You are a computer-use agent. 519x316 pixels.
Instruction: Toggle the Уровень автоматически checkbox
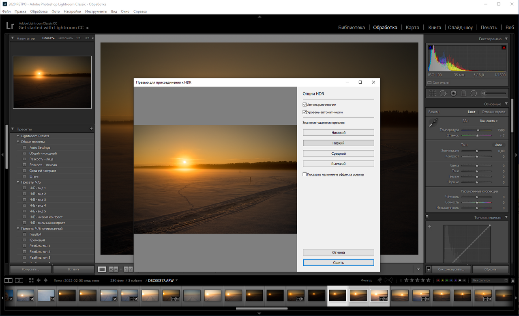tap(305, 112)
